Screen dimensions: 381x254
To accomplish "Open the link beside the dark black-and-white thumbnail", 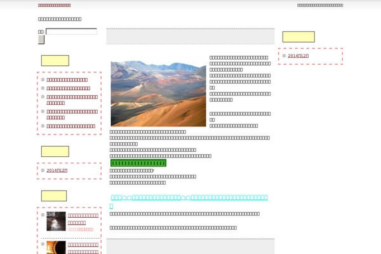I will pos(83,219).
